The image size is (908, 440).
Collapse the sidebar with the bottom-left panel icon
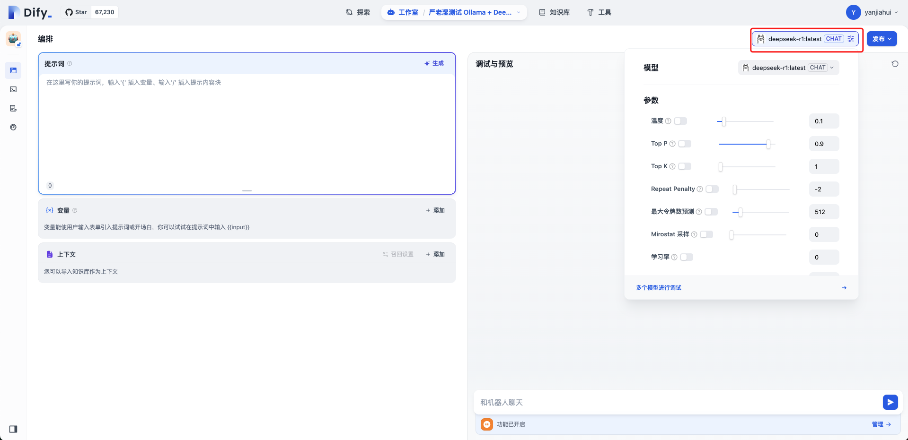[x=13, y=429]
